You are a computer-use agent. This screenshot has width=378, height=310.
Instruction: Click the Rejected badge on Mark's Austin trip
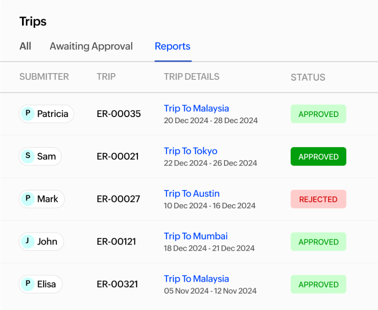[318, 199]
